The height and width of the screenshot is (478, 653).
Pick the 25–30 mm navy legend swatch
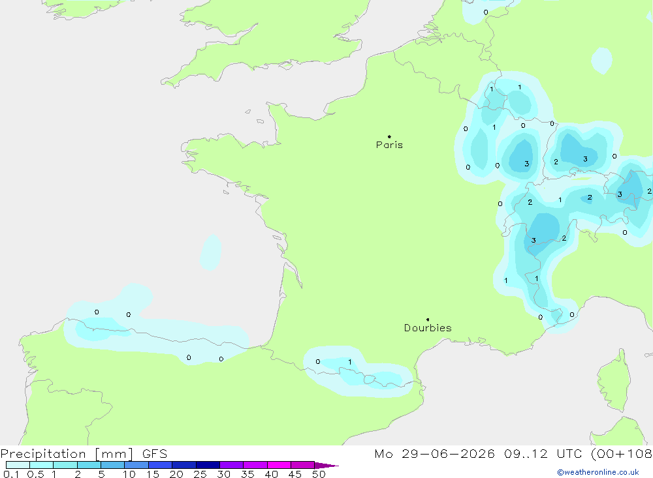point(208,465)
